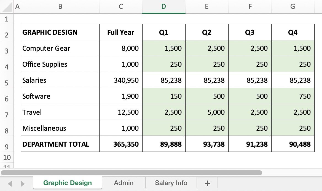Click the Q3 header cell

coord(250,32)
